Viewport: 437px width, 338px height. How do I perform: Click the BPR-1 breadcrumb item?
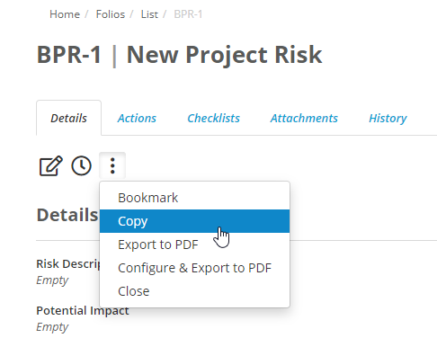coord(188,14)
